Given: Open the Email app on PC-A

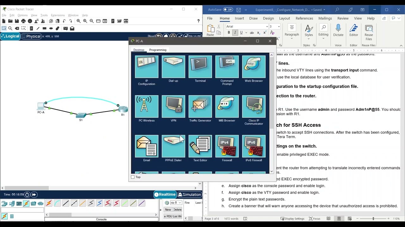Looking at the screenshot, I should click(x=146, y=146).
